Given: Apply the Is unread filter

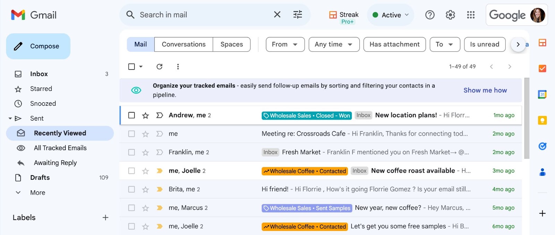Looking at the screenshot, I should tap(485, 44).
